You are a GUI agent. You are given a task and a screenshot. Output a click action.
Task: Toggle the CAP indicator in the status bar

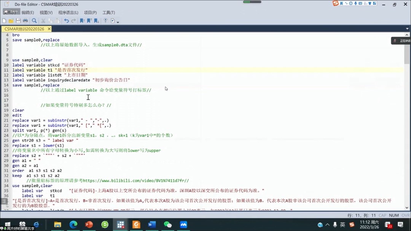click(382, 215)
